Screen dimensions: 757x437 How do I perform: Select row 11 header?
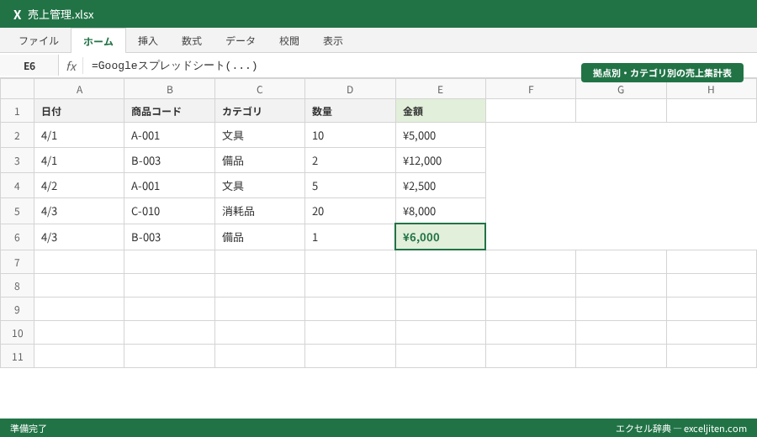pyautogui.click(x=18, y=356)
